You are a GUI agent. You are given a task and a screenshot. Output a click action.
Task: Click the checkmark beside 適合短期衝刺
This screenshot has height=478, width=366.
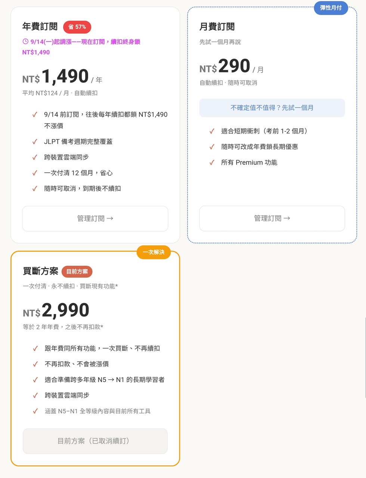click(x=212, y=131)
